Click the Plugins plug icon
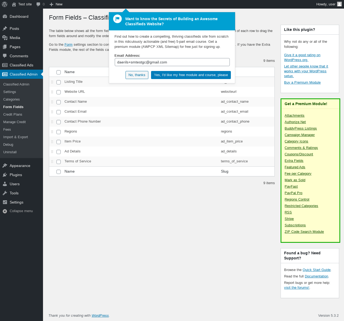The image size is (344, 321). (x=5, y=175)
